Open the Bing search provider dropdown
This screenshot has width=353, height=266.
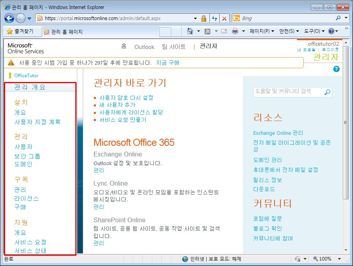346,18
